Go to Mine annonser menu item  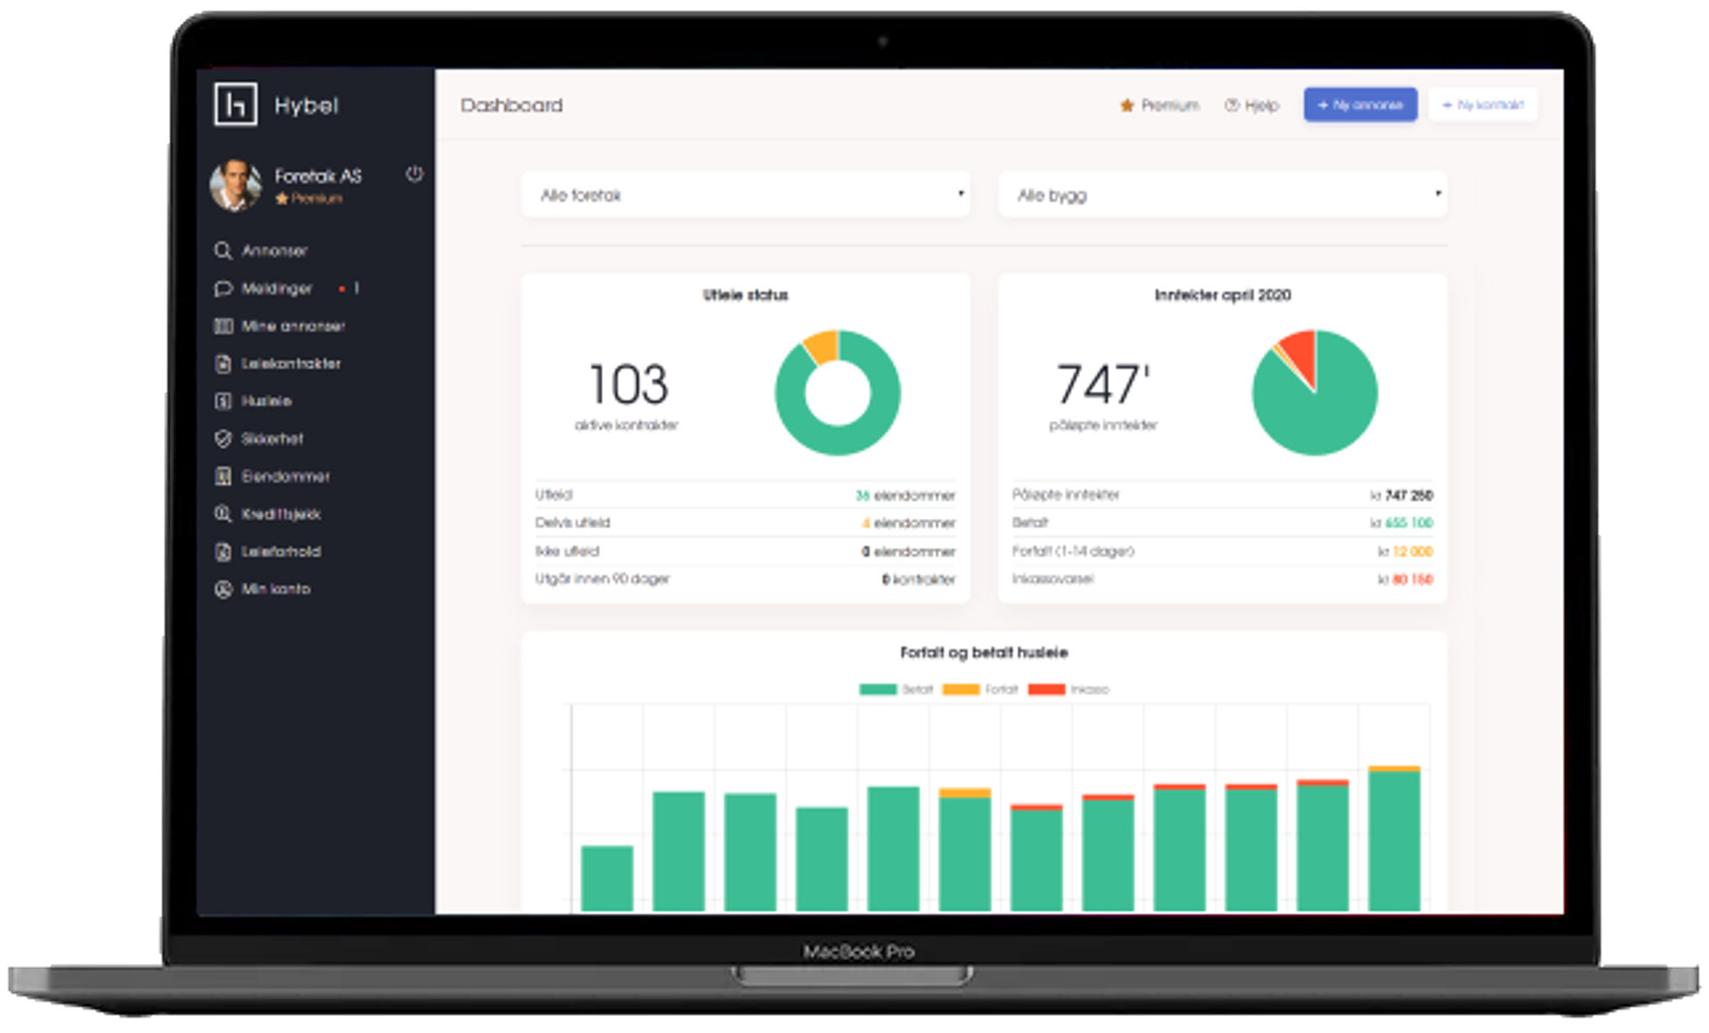point(293,327)
